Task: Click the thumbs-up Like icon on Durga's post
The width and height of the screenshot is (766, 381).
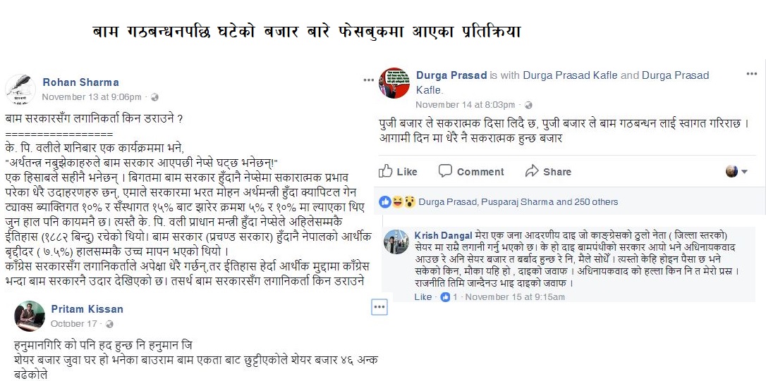Action: [385, 170]
